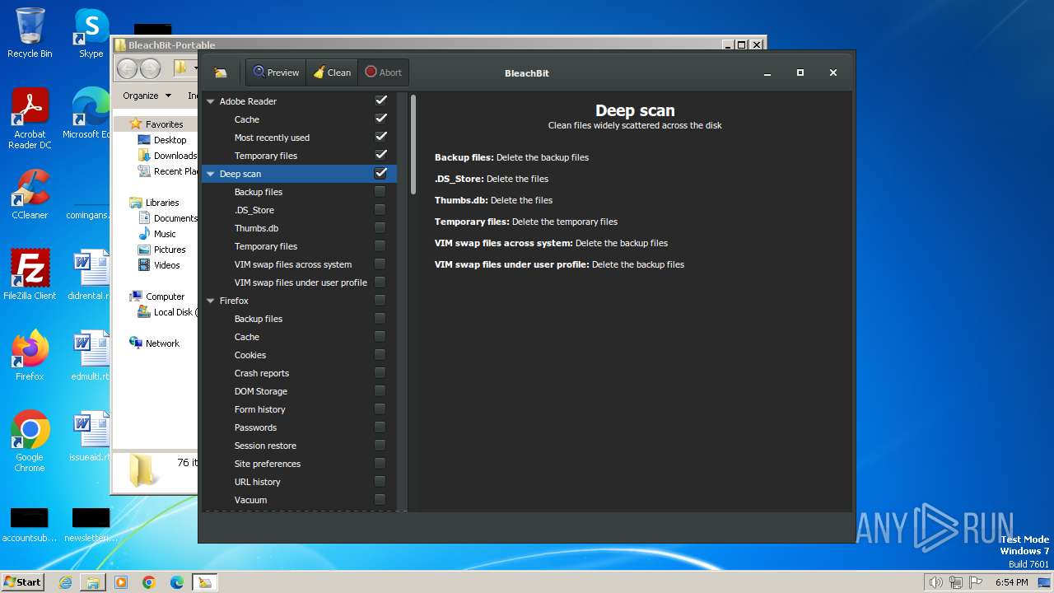Select VIM swap files under user profile

click(x=301, y=282)
